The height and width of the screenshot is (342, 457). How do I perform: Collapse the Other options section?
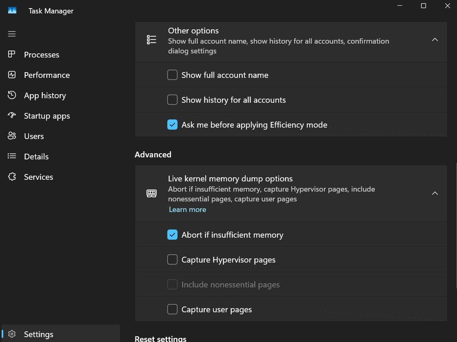coord(435,40)
